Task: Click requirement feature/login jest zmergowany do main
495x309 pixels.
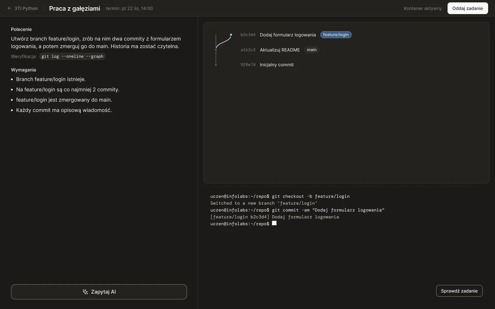Action: (64, 100)
